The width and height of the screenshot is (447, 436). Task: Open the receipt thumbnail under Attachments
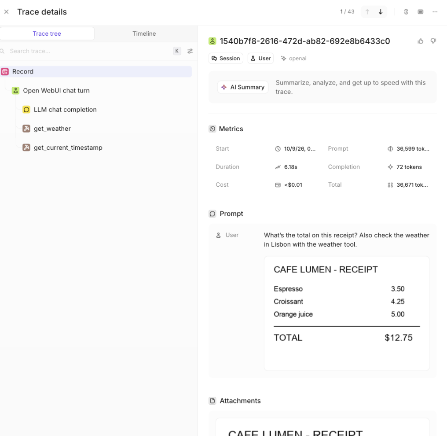point(322,427)
